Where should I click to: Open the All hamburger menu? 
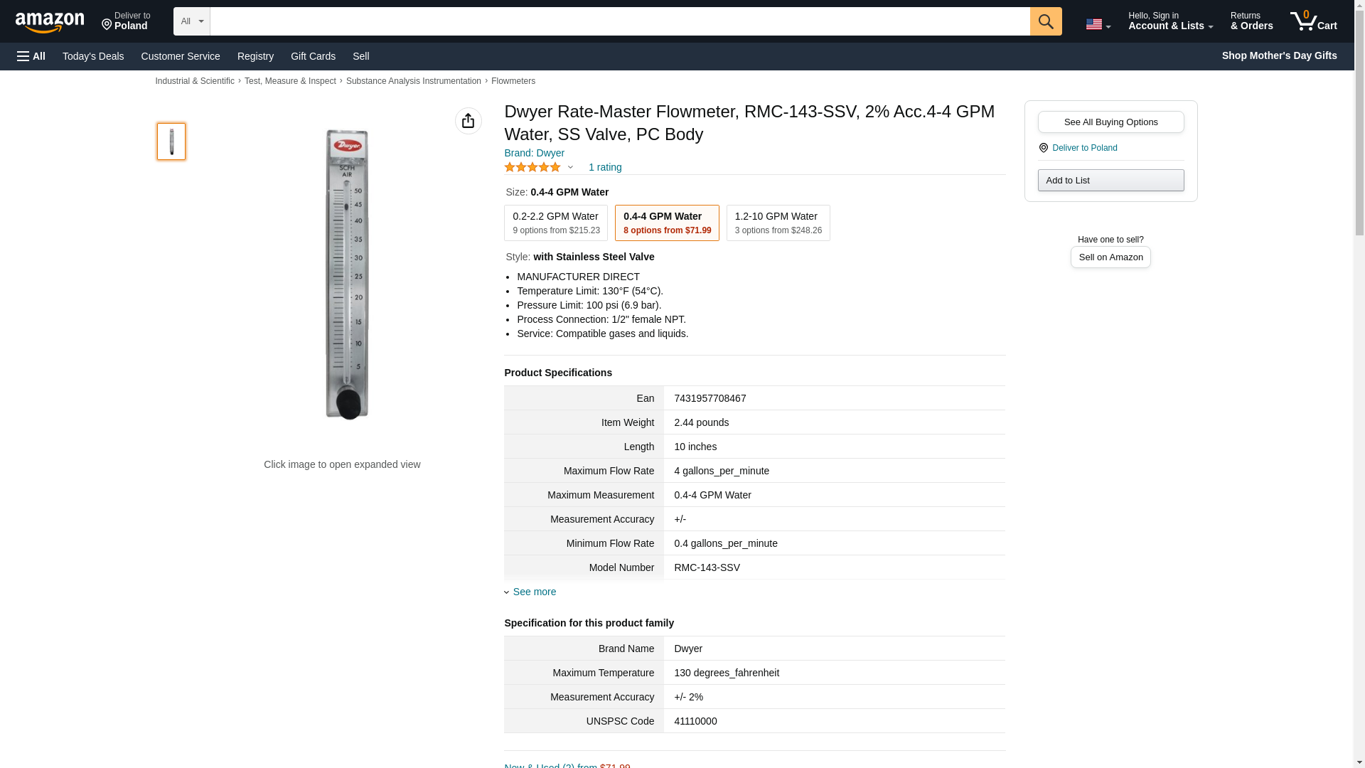[x=31, y=56]
